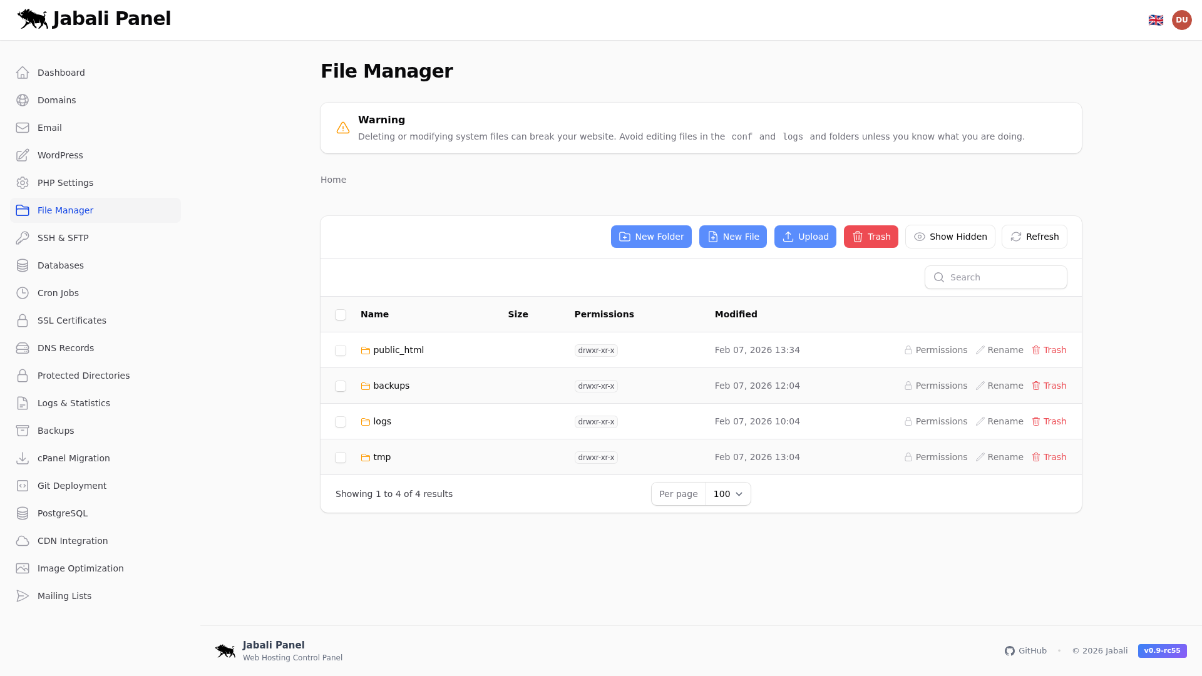Screen dimensions: 1202x676
Task: Click the Databases cylinder icon
Action: (23, 265)
